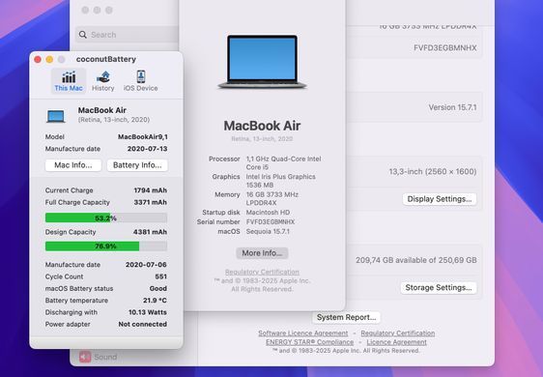Open Display Settings... in System Settings

pos(439,199)
